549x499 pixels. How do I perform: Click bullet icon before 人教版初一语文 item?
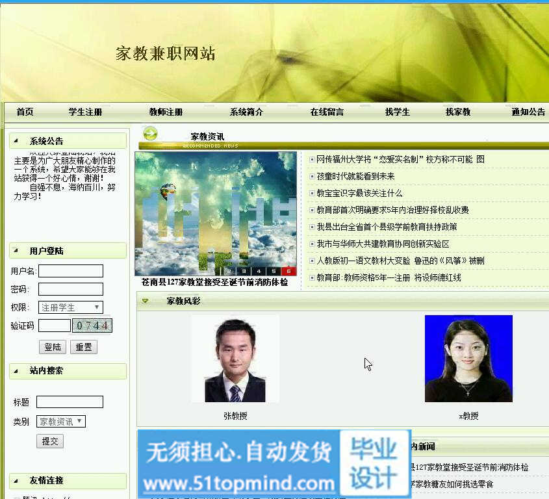[312, 261]
